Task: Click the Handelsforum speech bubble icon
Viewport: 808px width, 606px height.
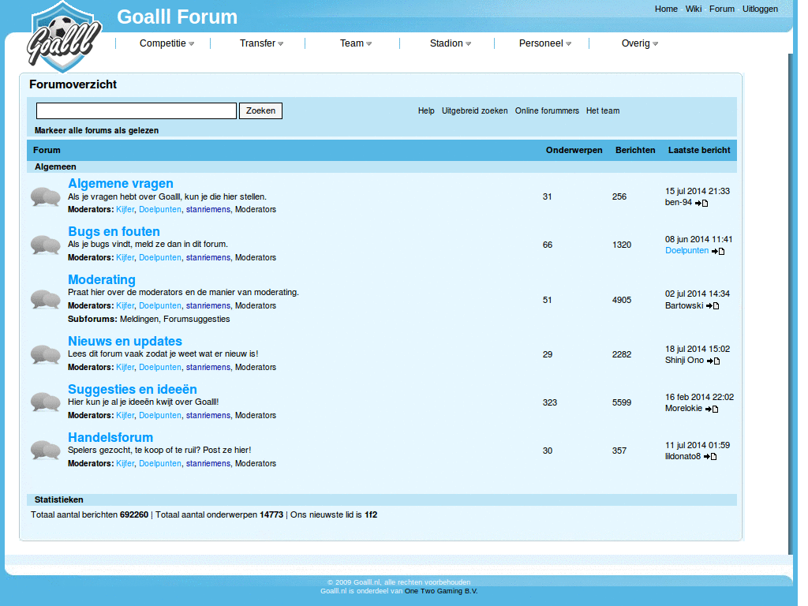Action: (45, 451)
